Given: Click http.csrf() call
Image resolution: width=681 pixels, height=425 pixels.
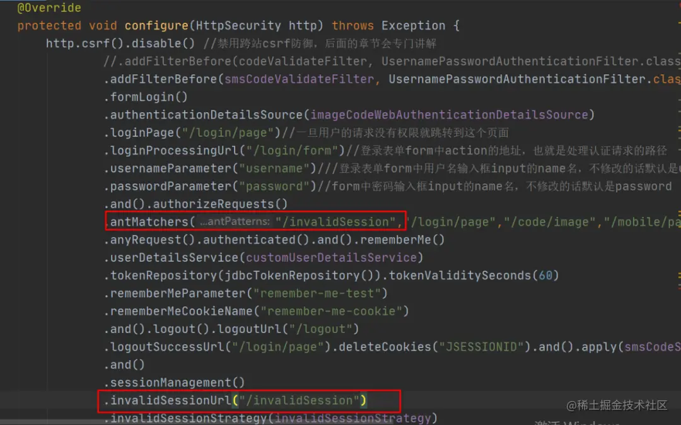Looking at the screenshot, I should coord(85,43).
